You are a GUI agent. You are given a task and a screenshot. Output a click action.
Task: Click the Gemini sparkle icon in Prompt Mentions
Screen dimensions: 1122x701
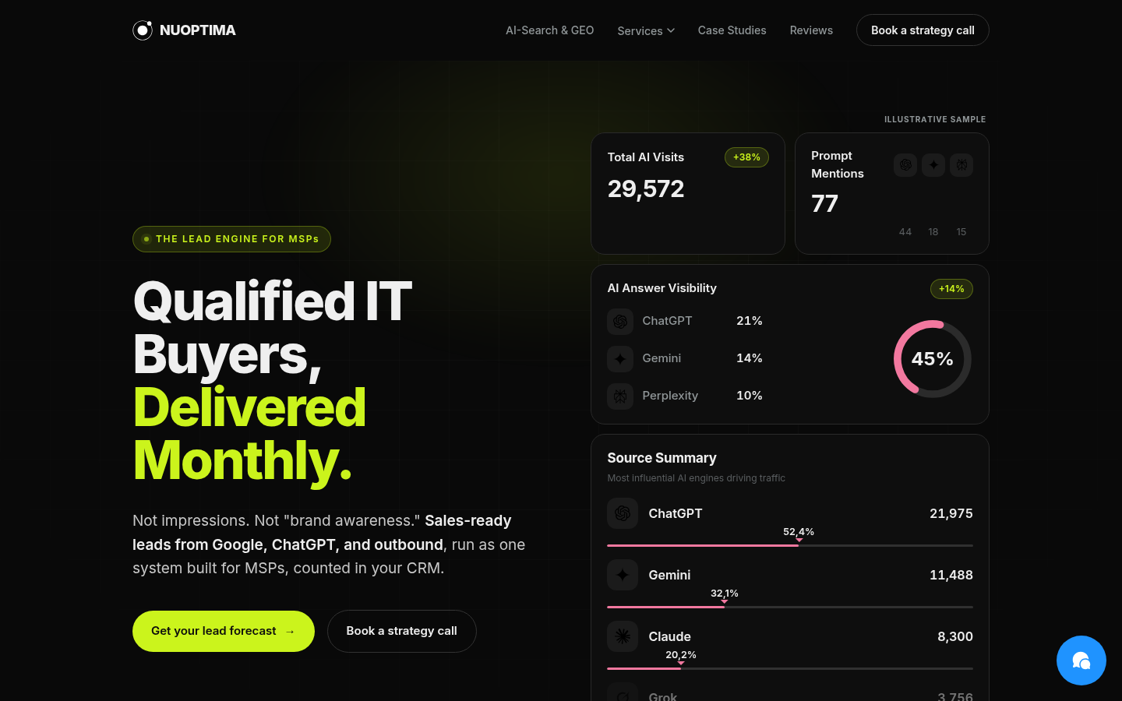pos(933,165)
